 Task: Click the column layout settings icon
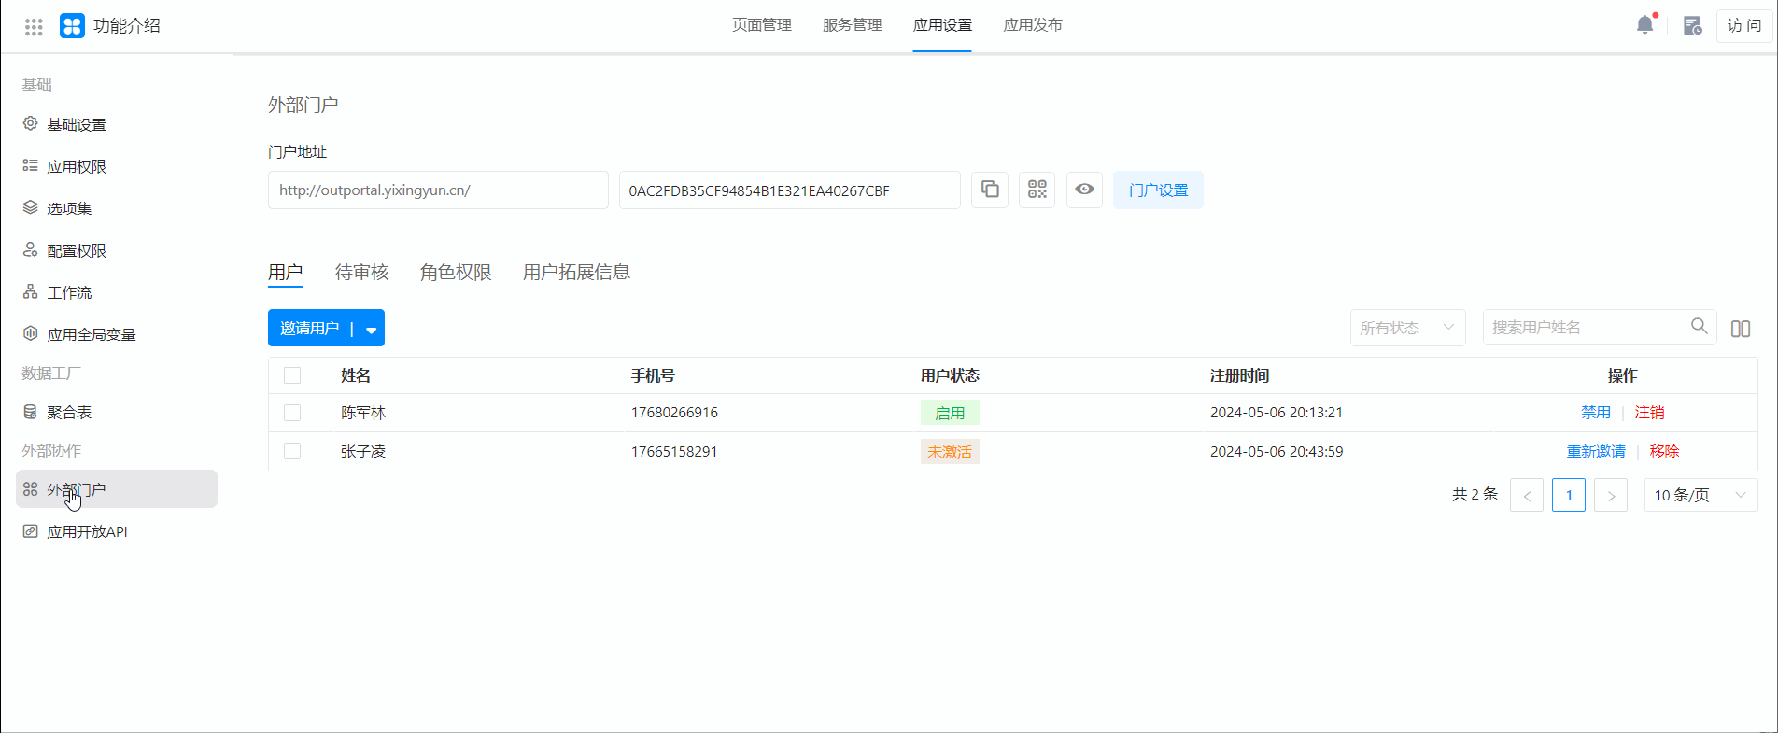[x=1740, y=329]
